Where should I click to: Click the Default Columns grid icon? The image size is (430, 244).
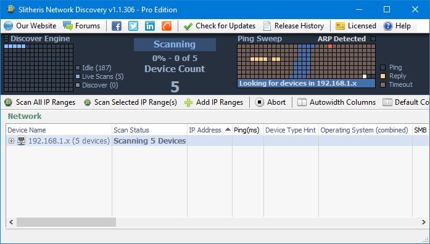[387, 102]
